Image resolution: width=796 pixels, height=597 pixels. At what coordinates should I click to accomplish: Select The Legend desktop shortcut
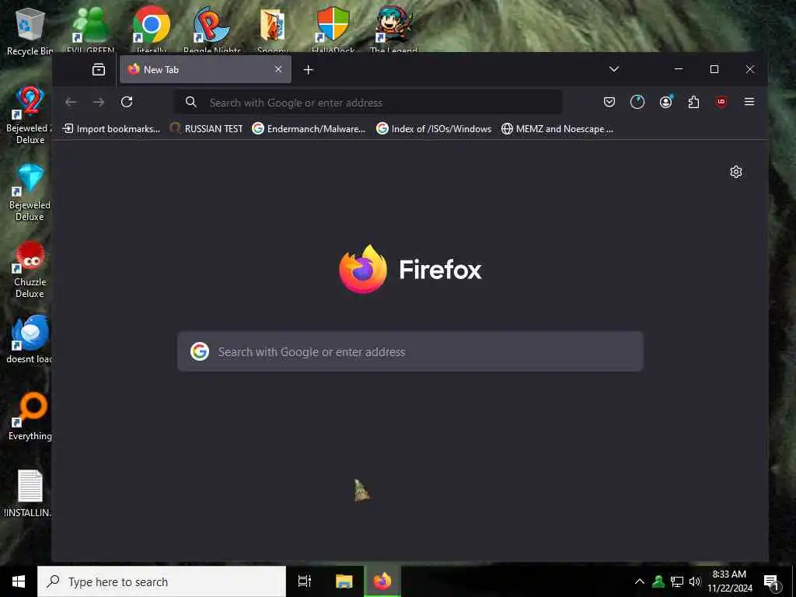tap(393, 30)
